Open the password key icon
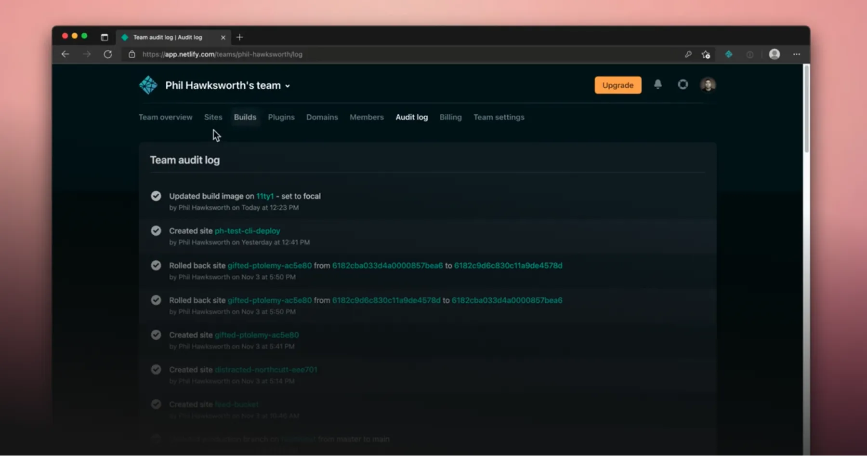 (x=688, y=54)
